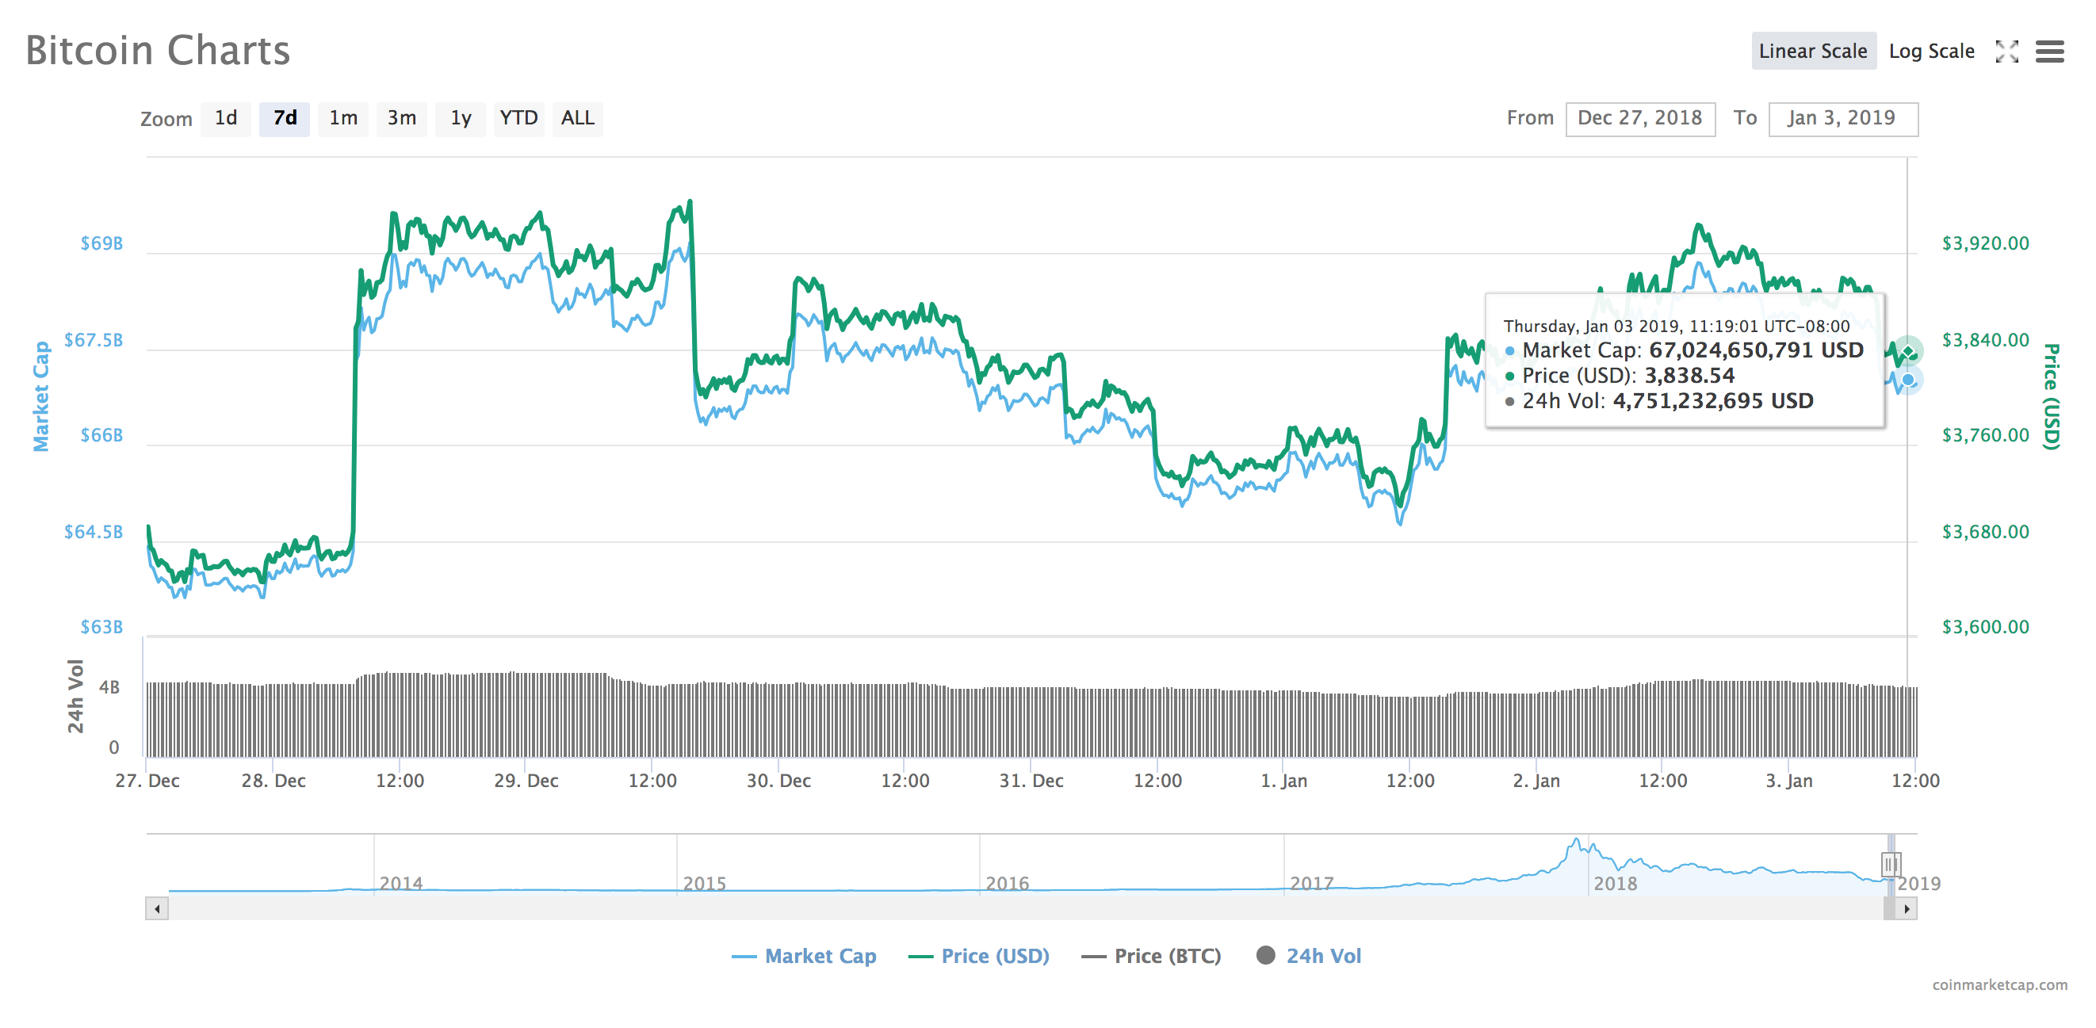Image resolution: width=2096 pixels, height=1028 pixels.
Task: Toggle 24h Vol series in legend
Action: click(x=1308, y=956)
